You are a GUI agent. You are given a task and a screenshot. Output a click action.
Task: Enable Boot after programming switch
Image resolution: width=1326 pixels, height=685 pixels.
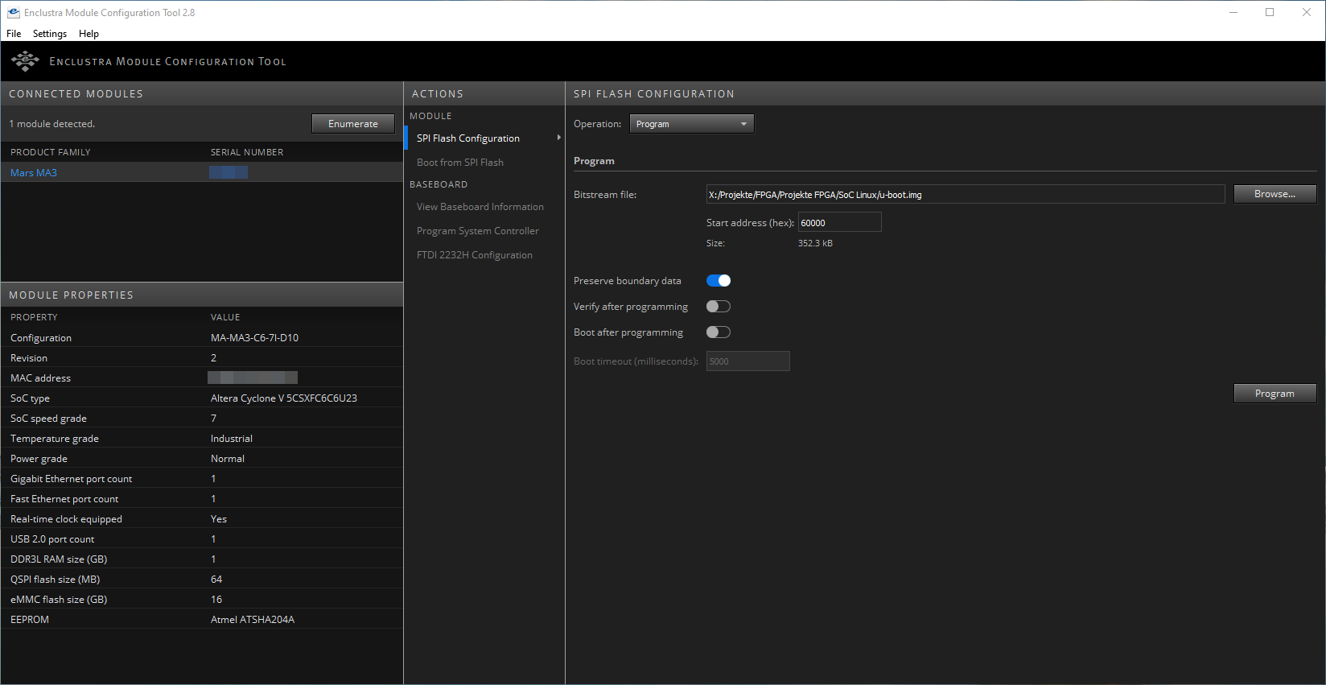tap(719, 332)
